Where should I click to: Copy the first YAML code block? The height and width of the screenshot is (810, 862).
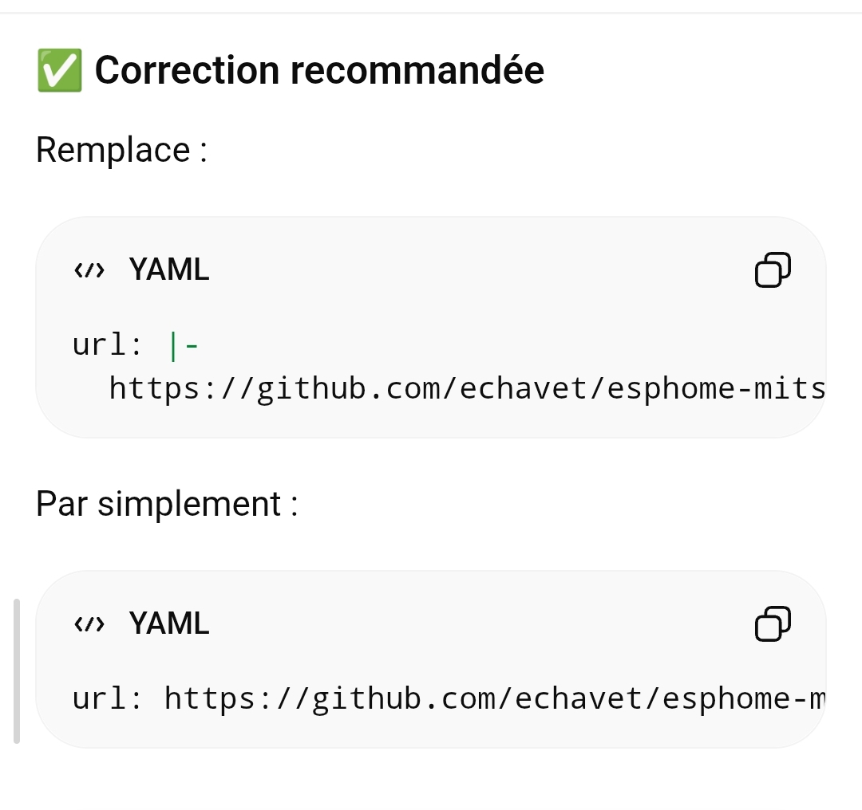[772, 270]
